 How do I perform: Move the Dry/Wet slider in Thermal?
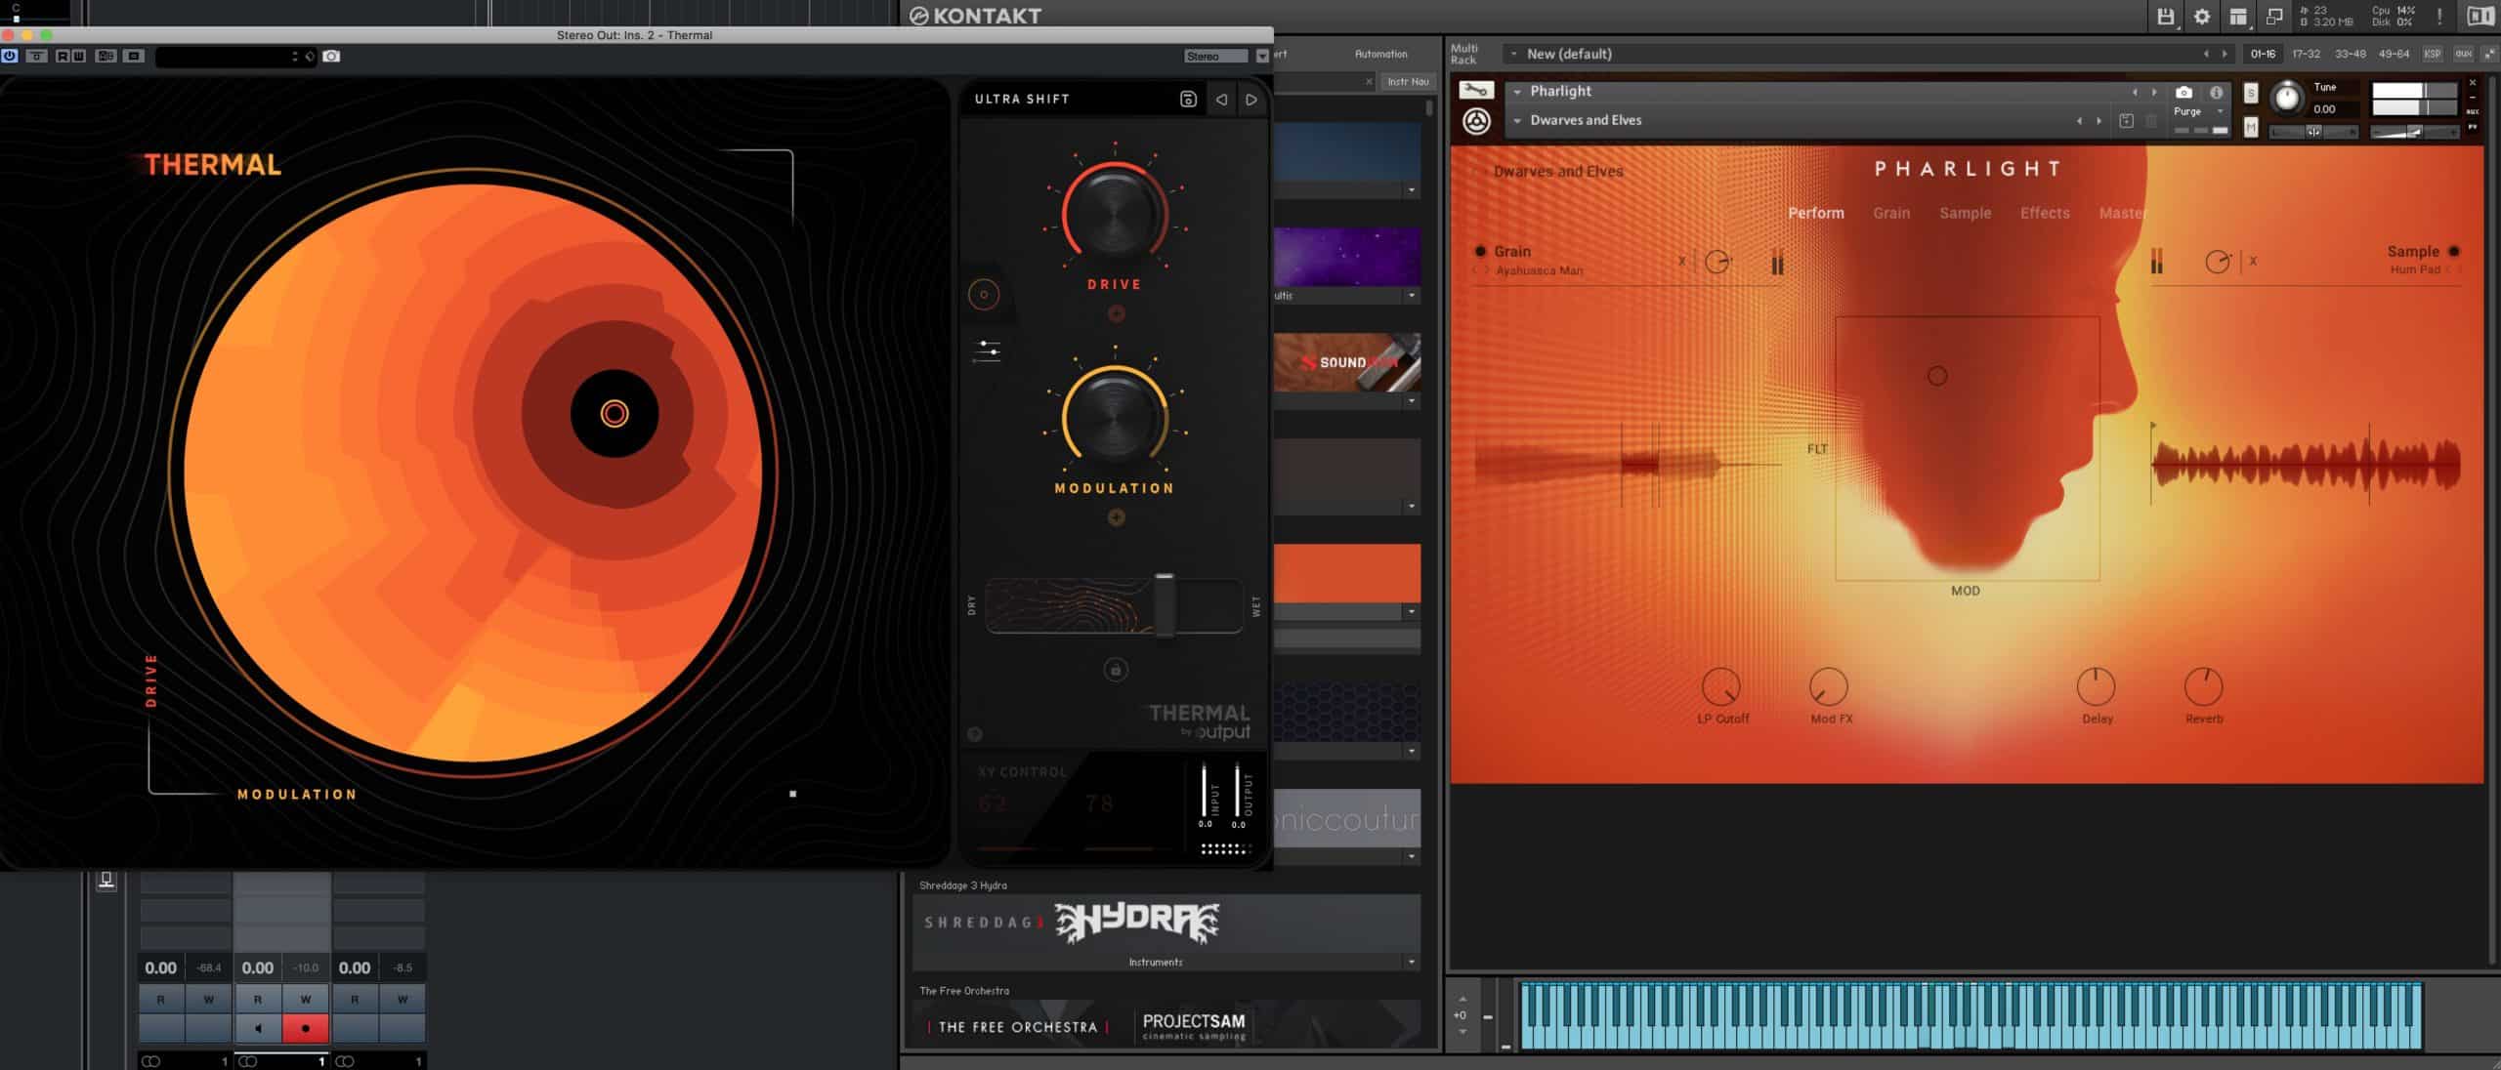1166,605
